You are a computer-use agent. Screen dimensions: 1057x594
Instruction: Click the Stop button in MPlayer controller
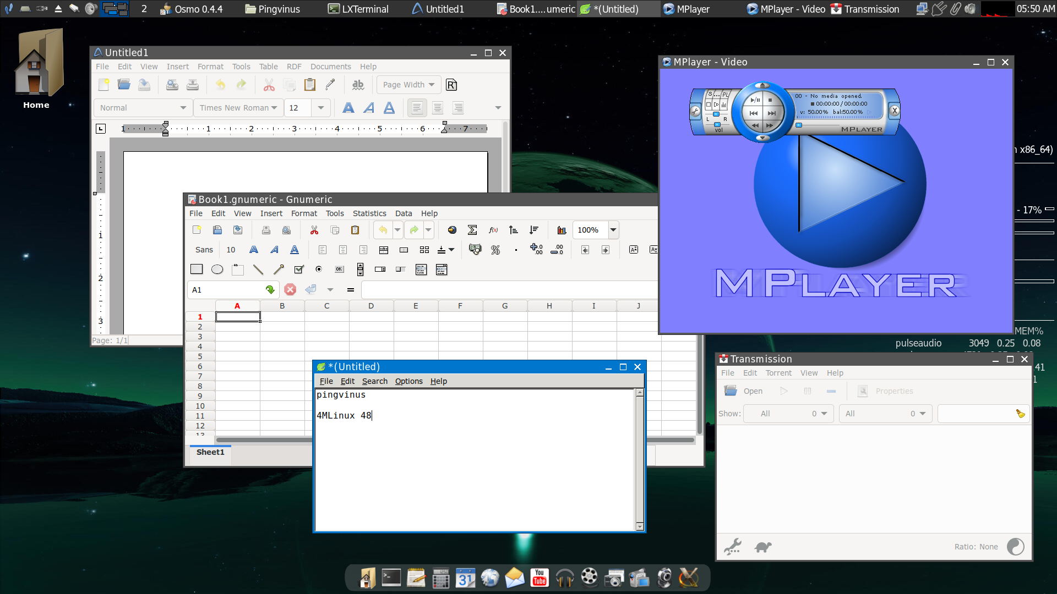tap(770, 100)
